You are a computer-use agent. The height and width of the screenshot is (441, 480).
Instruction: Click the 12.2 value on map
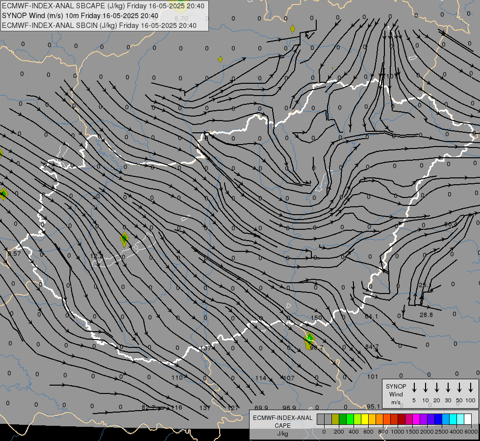pyautogui.click(x=97, y=256)
